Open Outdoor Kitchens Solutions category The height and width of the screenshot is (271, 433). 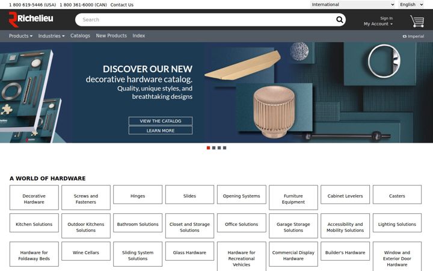(86, 226)
